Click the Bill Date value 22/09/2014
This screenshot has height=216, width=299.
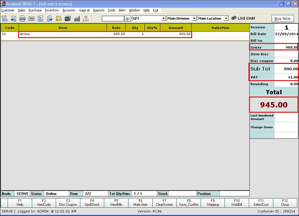[x=286, y=34]
